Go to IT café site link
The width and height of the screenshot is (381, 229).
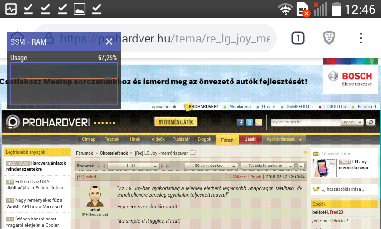point(268,106)
